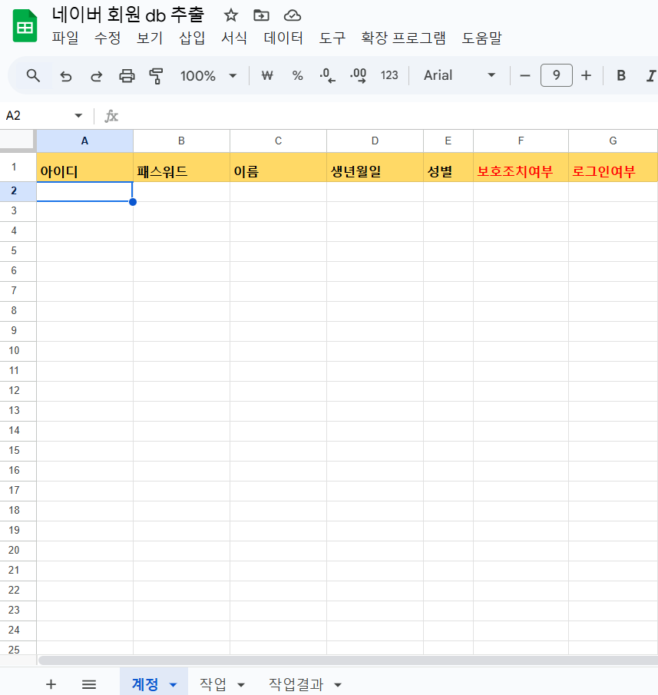
Task: Select column B header
Action: point(181,141)
